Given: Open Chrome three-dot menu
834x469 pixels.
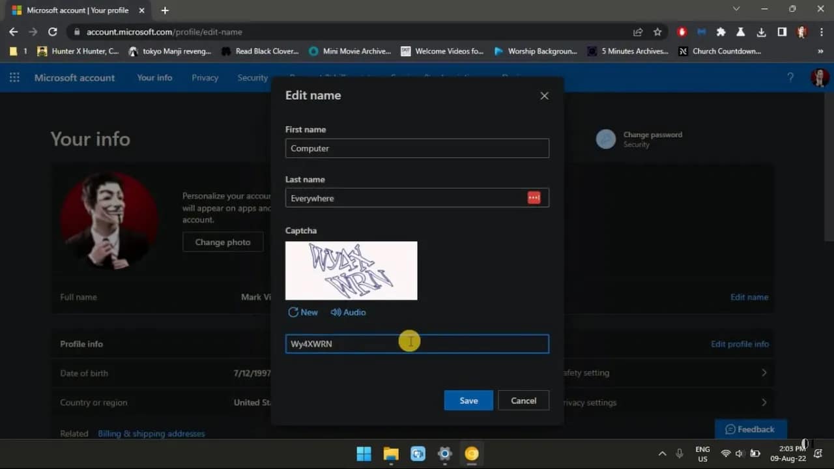Looking at the screenshot, I should point(821,31).
